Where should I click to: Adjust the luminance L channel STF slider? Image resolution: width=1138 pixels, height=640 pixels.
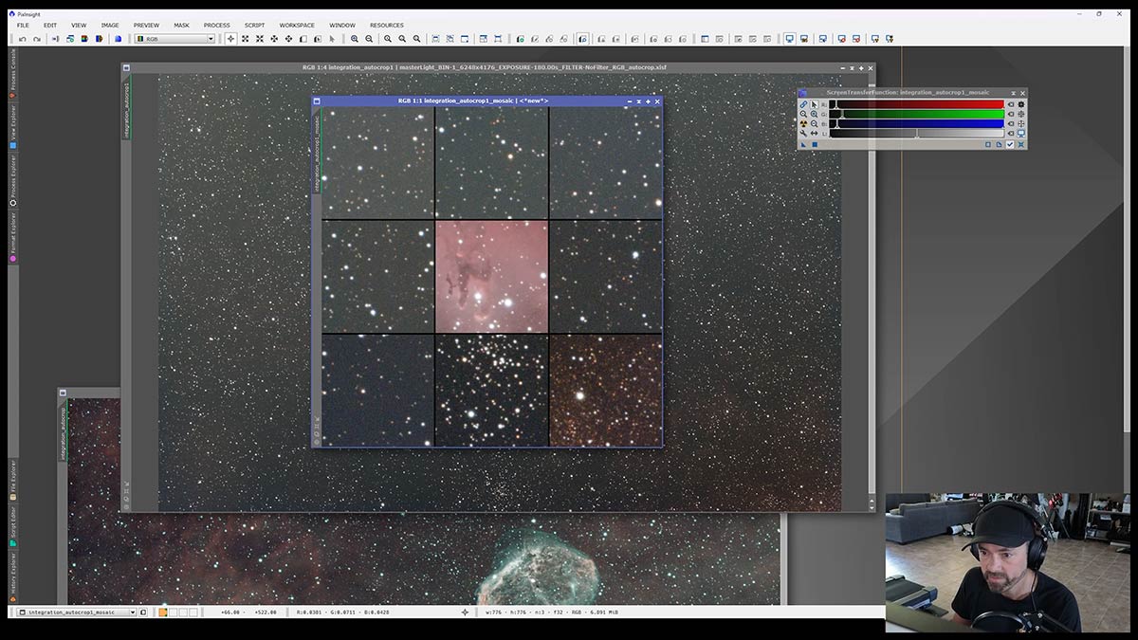(x=916, y=134)
